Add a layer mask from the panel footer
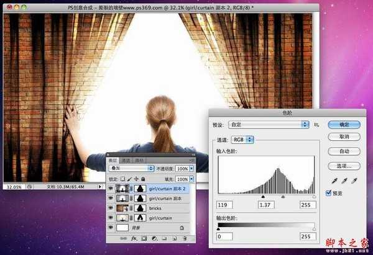This screenshot has height=255, width=373. click(x=143, y=238)
